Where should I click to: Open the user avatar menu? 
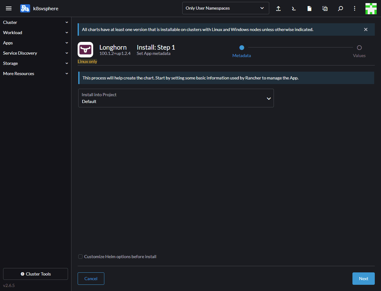(x=371, y=8)
